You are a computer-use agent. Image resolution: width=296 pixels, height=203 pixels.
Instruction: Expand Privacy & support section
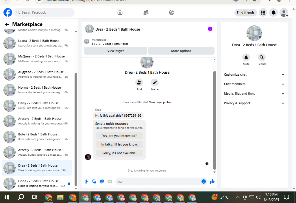coord(254,103)
